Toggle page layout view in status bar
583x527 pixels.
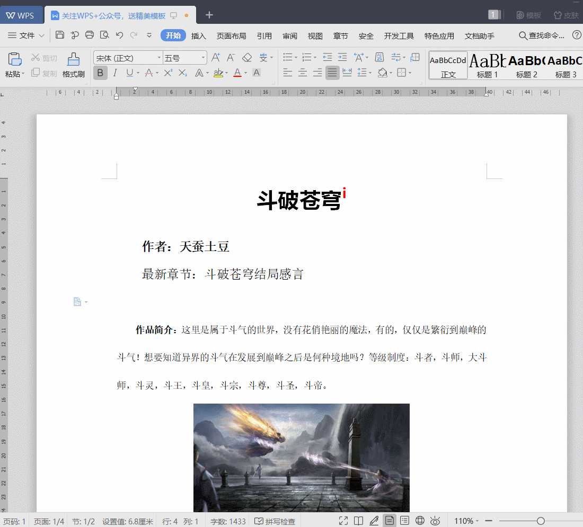coord(390,521)
